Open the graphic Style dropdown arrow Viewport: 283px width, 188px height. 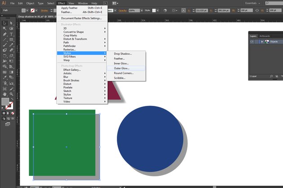coord(158,10)
